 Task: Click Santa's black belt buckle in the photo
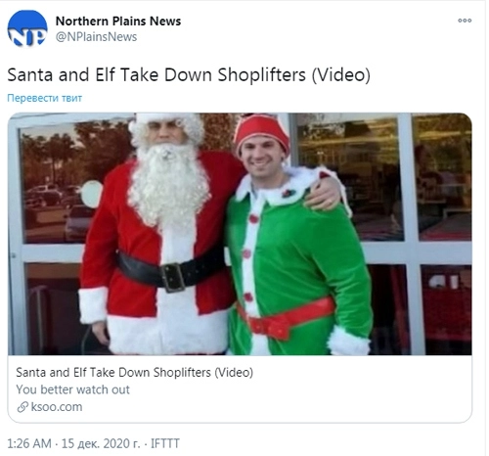click(x=172, y=277)
